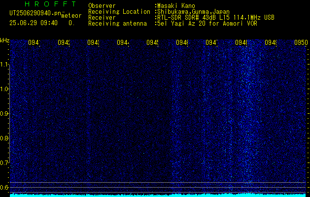Screen dimensions: 310x197
Task: Click the 0941 time marker
Action: pyautogui.click(x=34, y=42)
